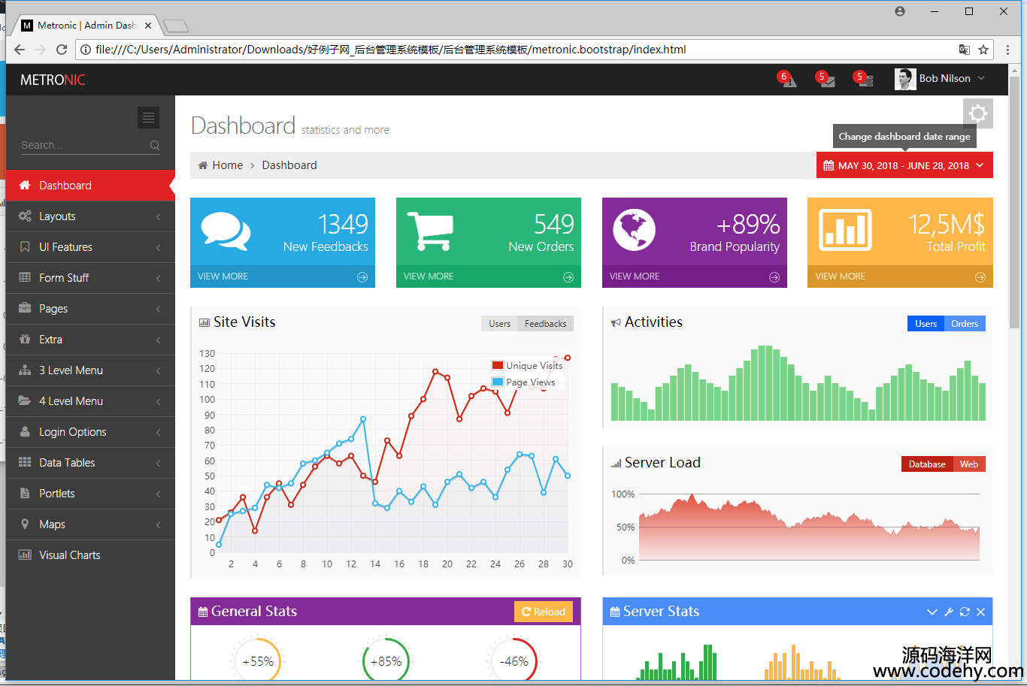The width and height of the screenshot is (1027, 686).
Task: Expand the Extra sidebar menu
Action: pos(90,340)
